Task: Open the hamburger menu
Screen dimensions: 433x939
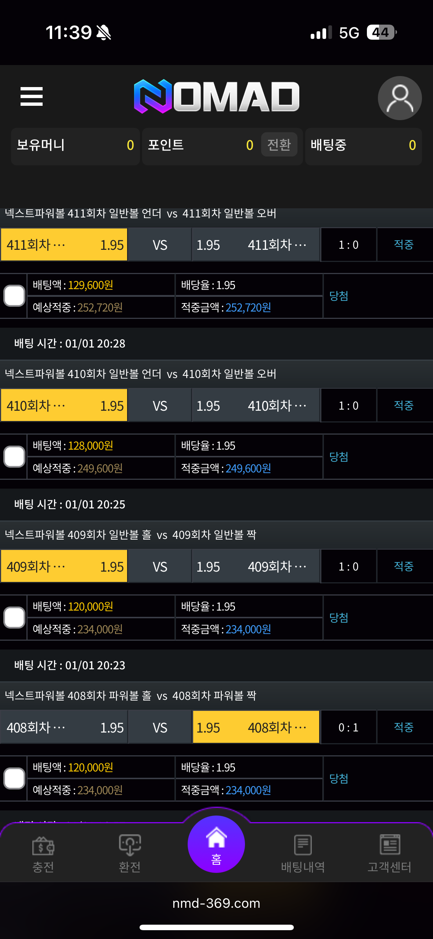Action: 32,97
